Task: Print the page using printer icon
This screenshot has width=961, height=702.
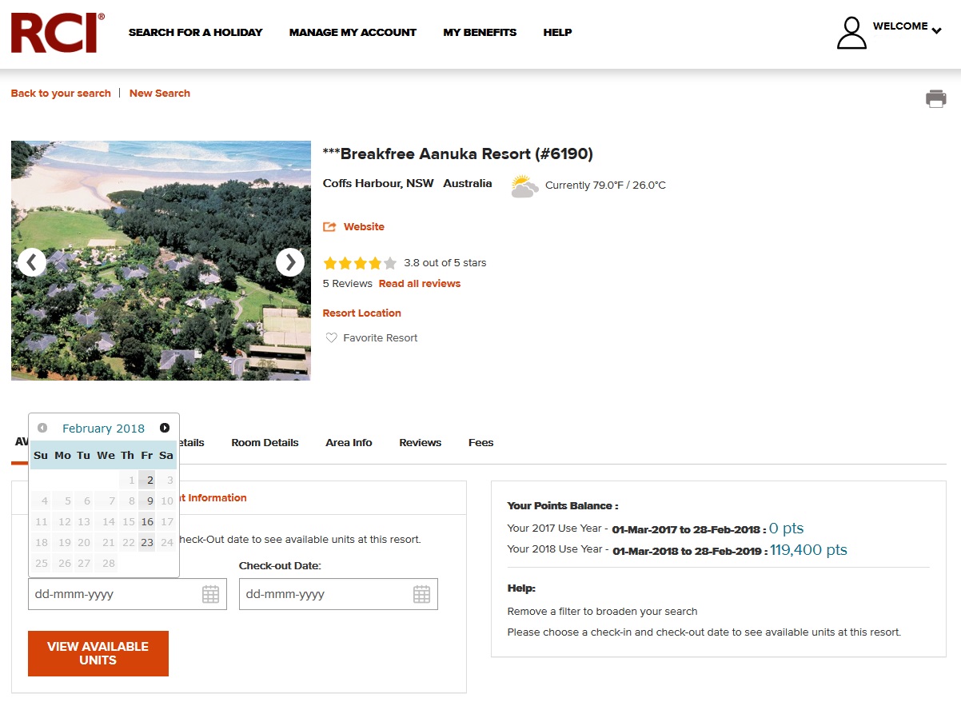Action: pyautogui.click(x=936, y=98)
